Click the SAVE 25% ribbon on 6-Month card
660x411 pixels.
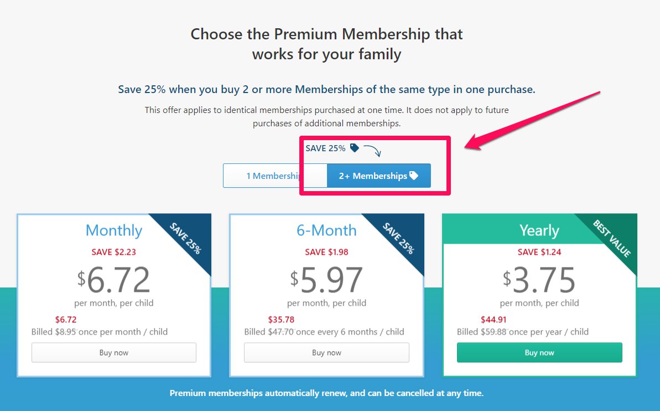tap(399, 238)
